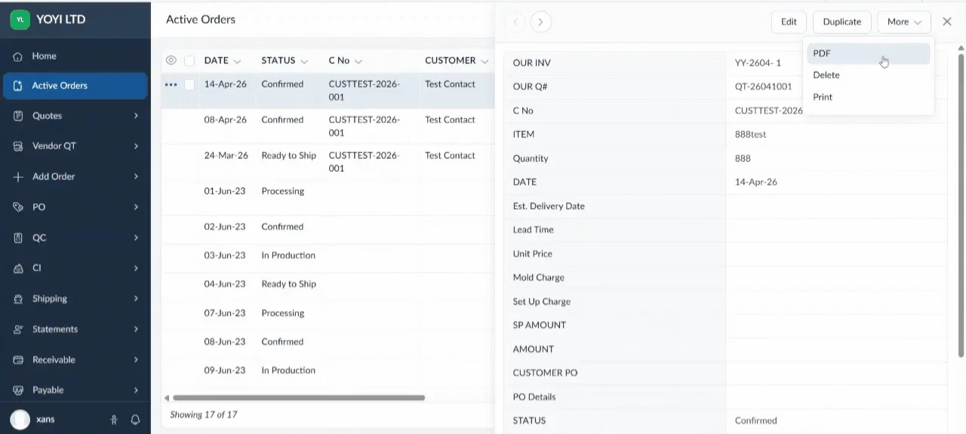Open the STATUS column dropdown arrow
The image size is (966, 434).
(304, 62)
